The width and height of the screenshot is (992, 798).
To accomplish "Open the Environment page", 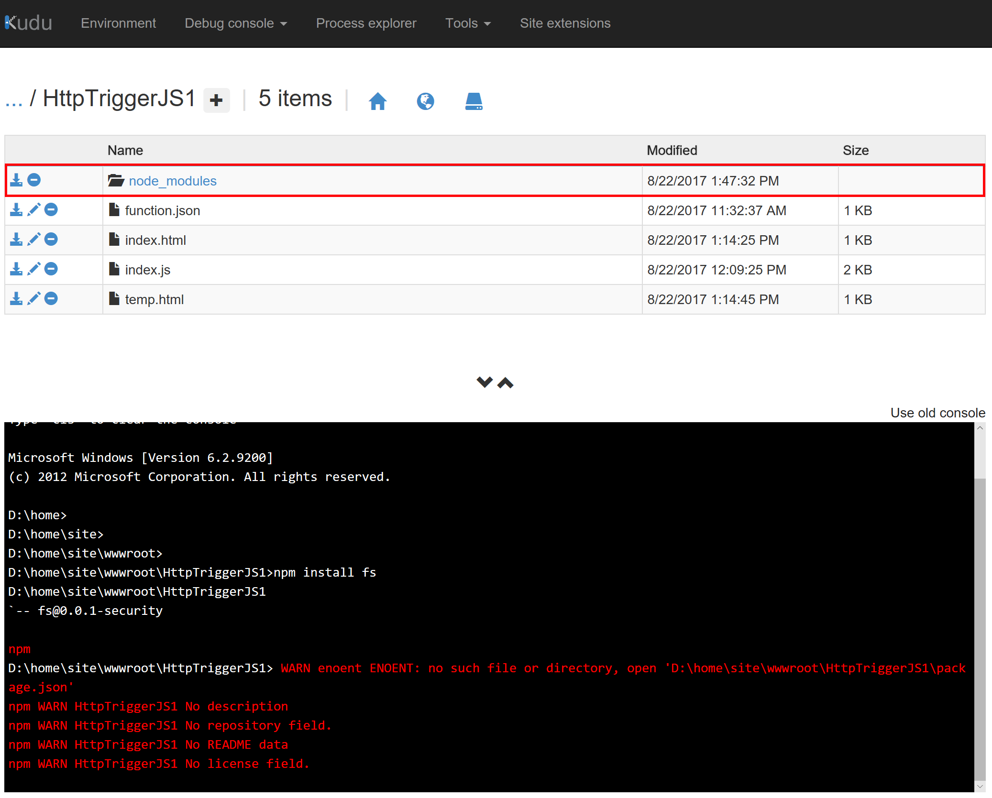I will click(118, 23).
